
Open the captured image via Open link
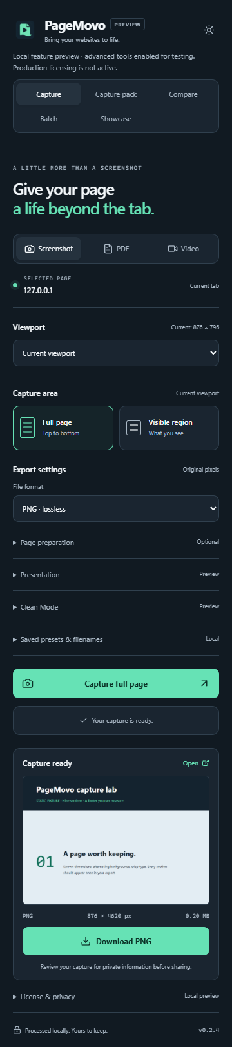(196, 763)
